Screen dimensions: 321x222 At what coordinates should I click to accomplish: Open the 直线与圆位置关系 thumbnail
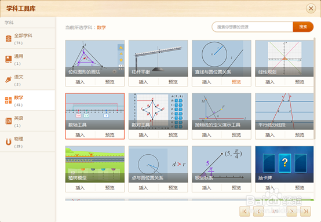click(221, 59)
